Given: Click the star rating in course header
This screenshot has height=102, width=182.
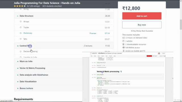Looking at the screenshot, I should click(20, 6).
